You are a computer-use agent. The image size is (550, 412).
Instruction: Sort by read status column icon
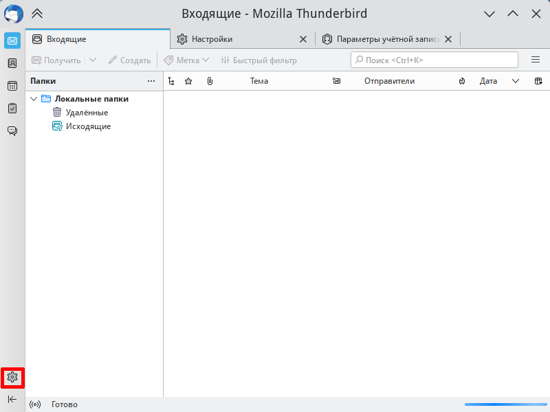pos(336,81)
